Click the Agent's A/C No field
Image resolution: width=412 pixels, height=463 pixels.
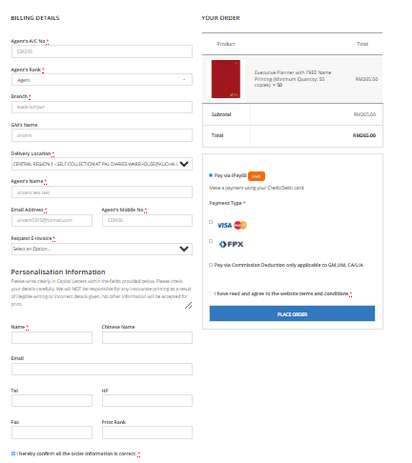click(x=102, y=51)
